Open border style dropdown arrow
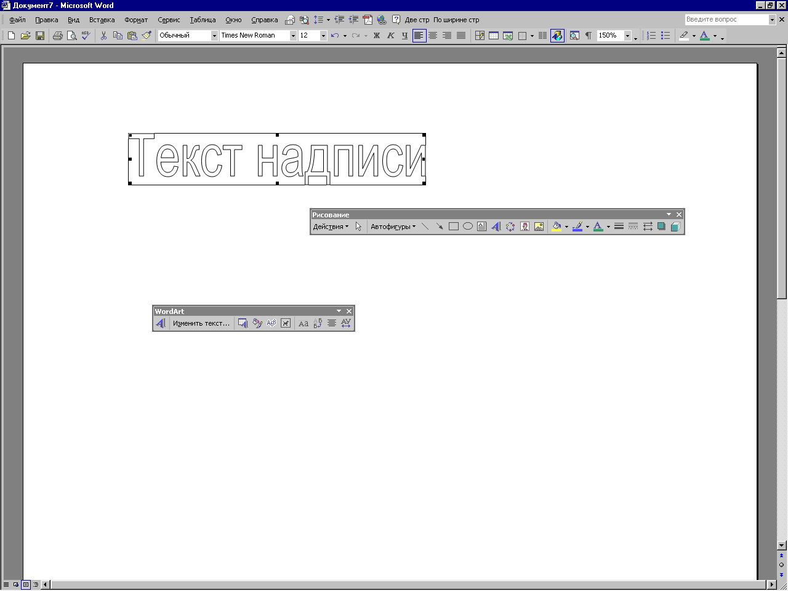This screenshot has width=788, height=591. 532,36
